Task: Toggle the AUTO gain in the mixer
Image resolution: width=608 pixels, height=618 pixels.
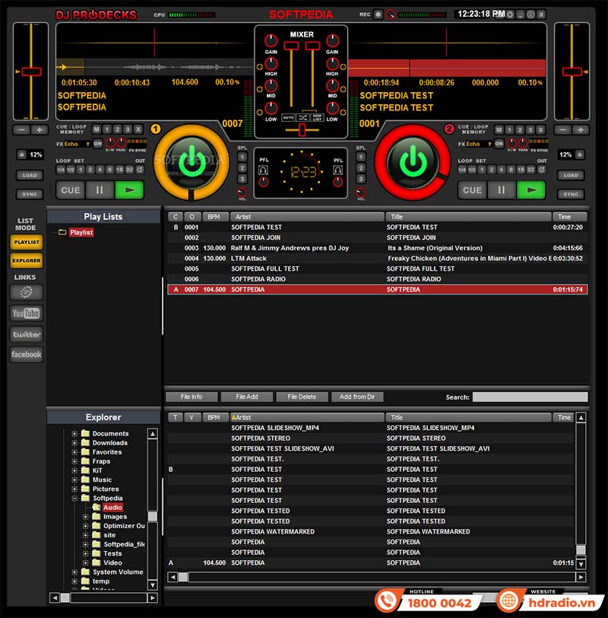Action: tap(289, 118)
